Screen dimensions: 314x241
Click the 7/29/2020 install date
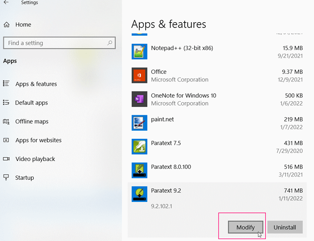click(x=289, y=151)
